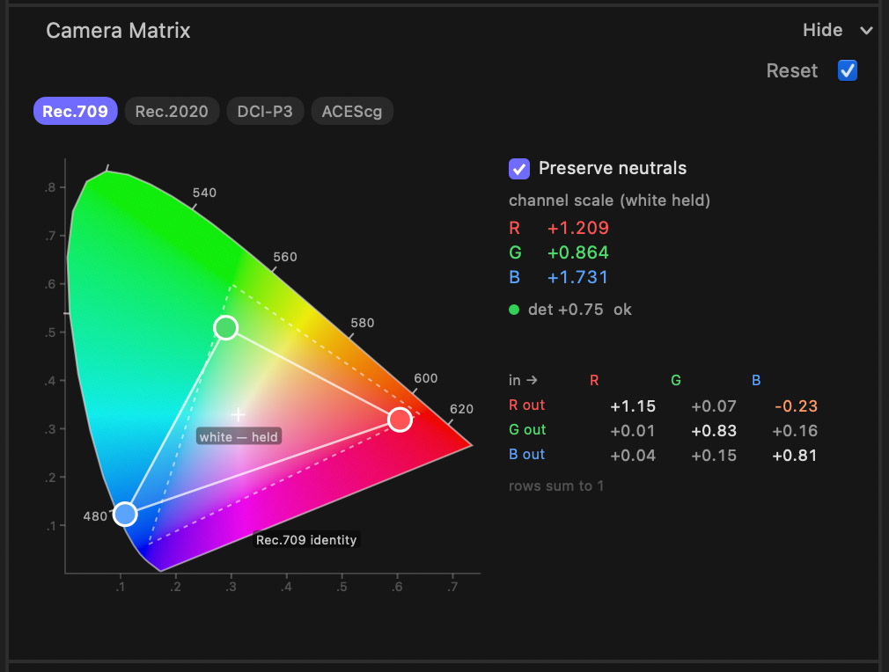Click the green determinant status dot

(x=514, y=310)
